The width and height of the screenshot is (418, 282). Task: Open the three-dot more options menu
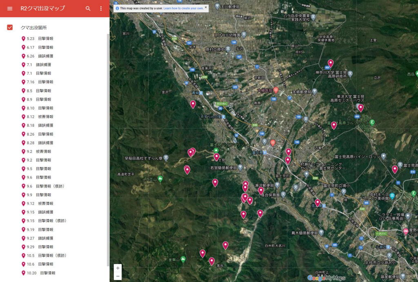[x=101, y=9]
